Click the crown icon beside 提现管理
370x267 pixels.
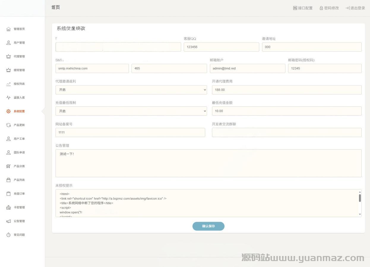pos(9,70)
